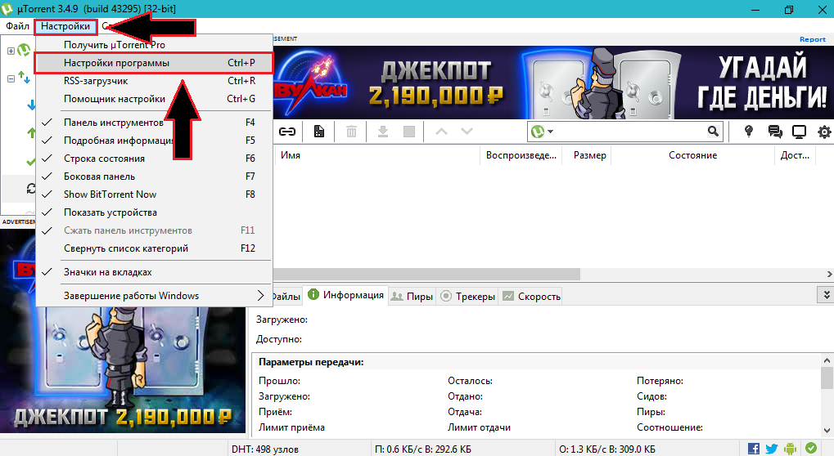
Task: Click the Android icon in status bar
Action: (x=791, y=449)
